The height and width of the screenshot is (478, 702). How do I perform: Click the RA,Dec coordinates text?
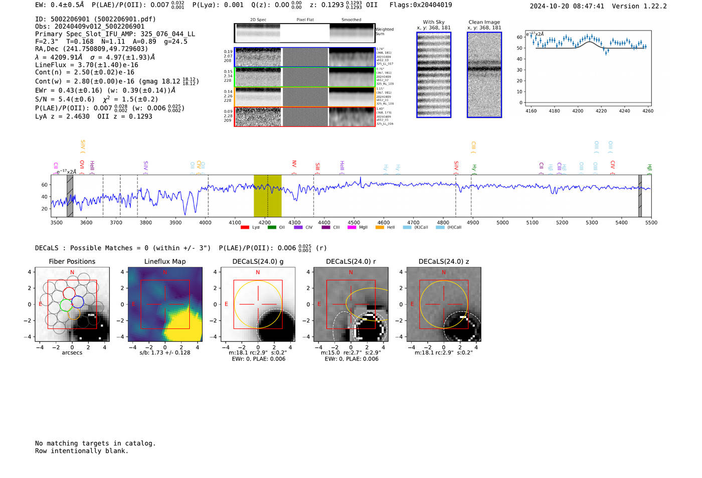tap(92, 49)
